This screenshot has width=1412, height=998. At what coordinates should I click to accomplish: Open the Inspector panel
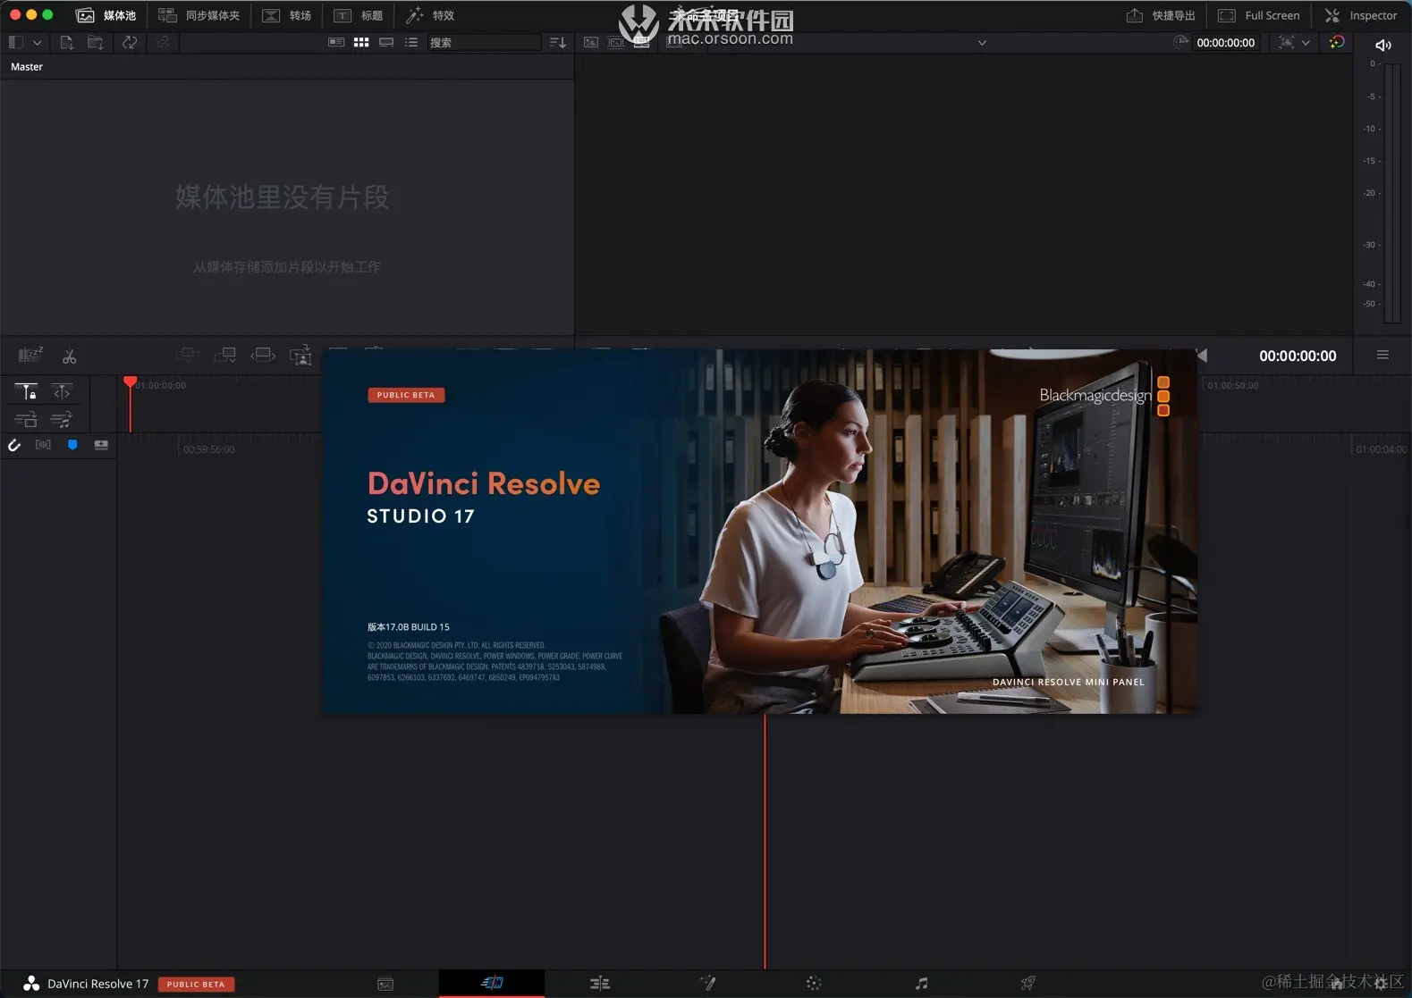pos(1361,15)
